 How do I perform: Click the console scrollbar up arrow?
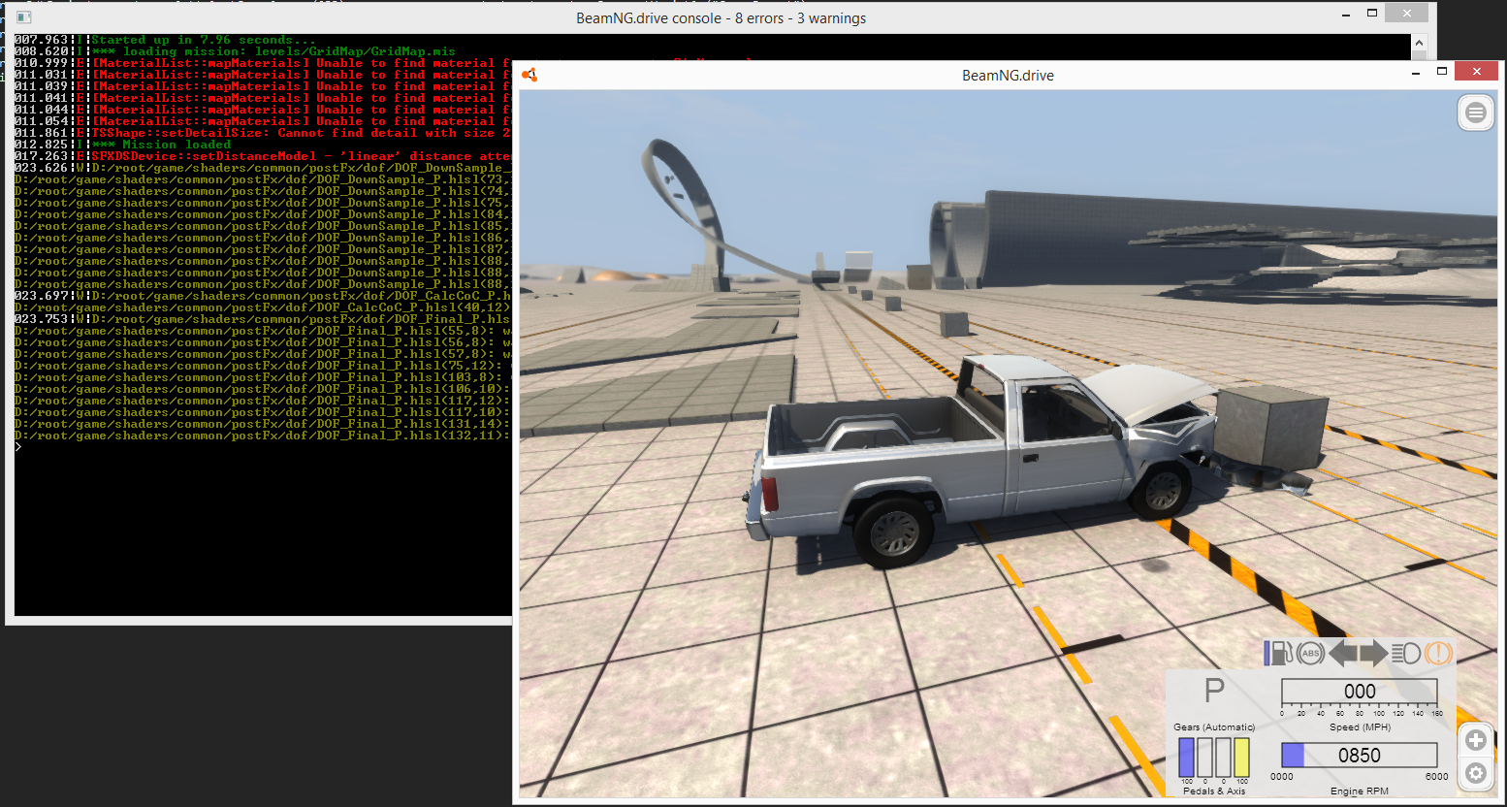tap(1419, 43)
